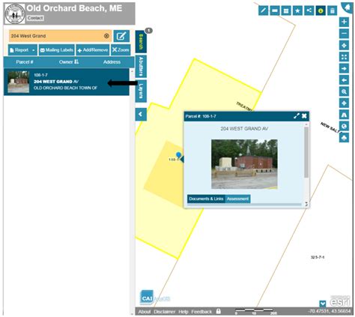
Task: Zoom in with plus button
Action: tap(344, 22)
